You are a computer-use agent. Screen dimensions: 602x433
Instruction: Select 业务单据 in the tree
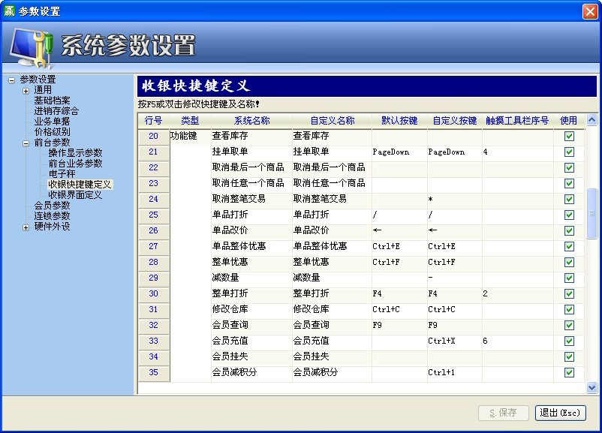(x=52, y=122)
